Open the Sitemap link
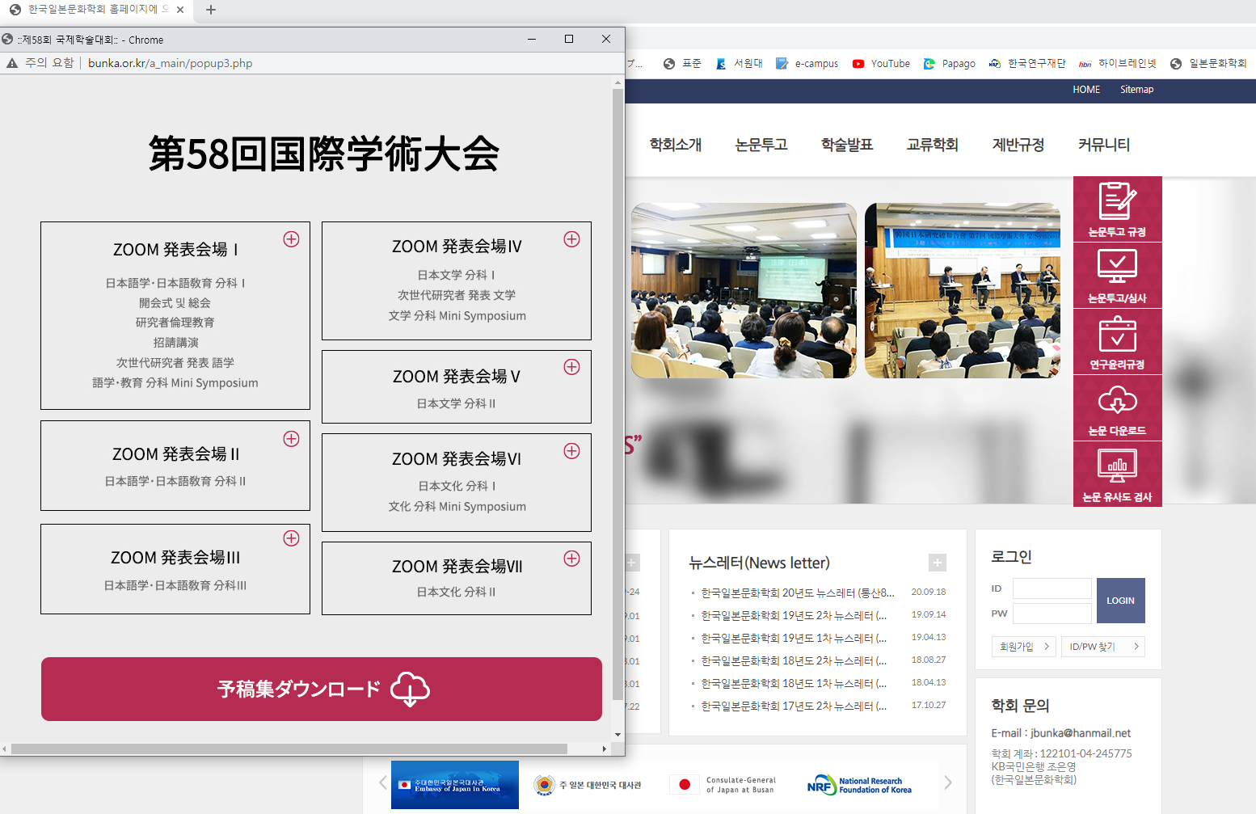 [x=1136, y=90]
